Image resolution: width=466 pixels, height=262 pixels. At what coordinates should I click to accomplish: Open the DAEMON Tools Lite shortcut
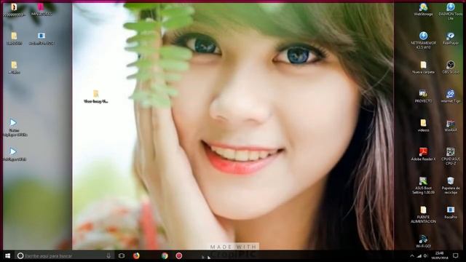pyautogui.click(x=451, y=12)
